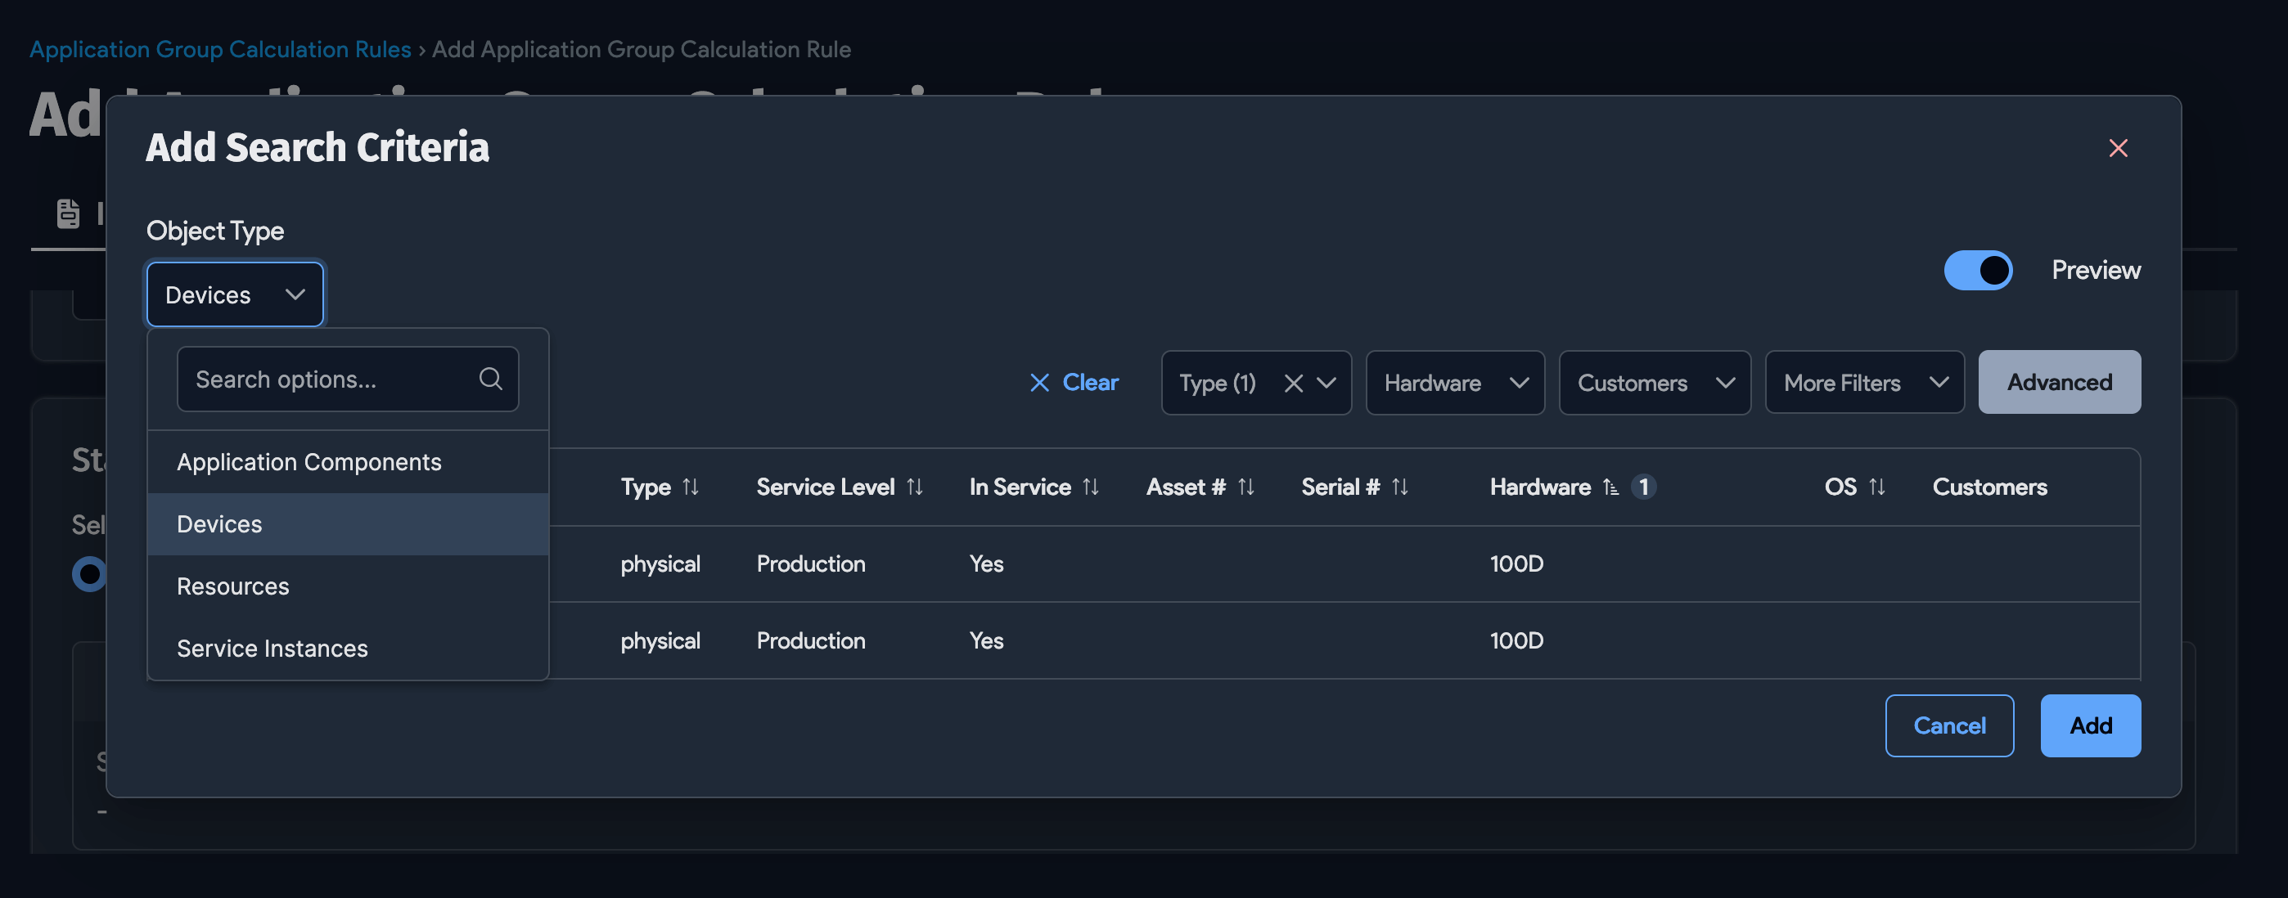Sort table by Type column icon

tap(690, 487)
